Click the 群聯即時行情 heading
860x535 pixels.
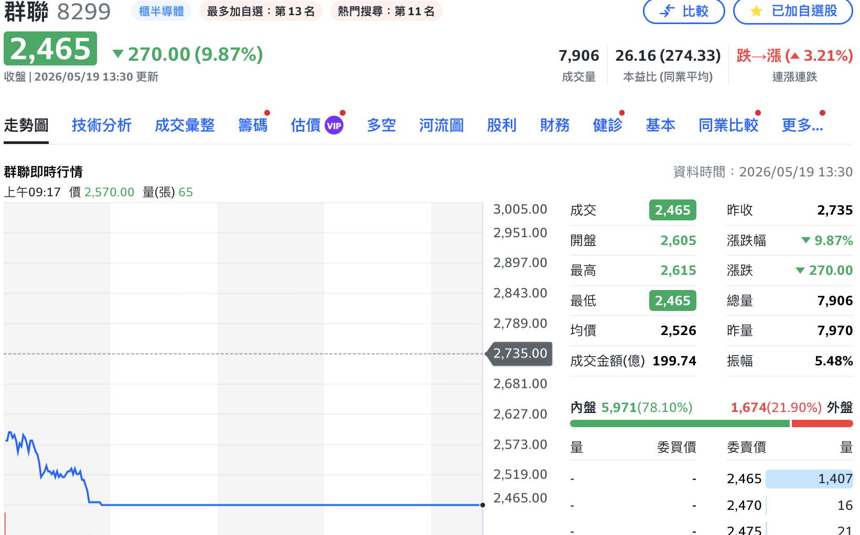click(x=43, y=172)
